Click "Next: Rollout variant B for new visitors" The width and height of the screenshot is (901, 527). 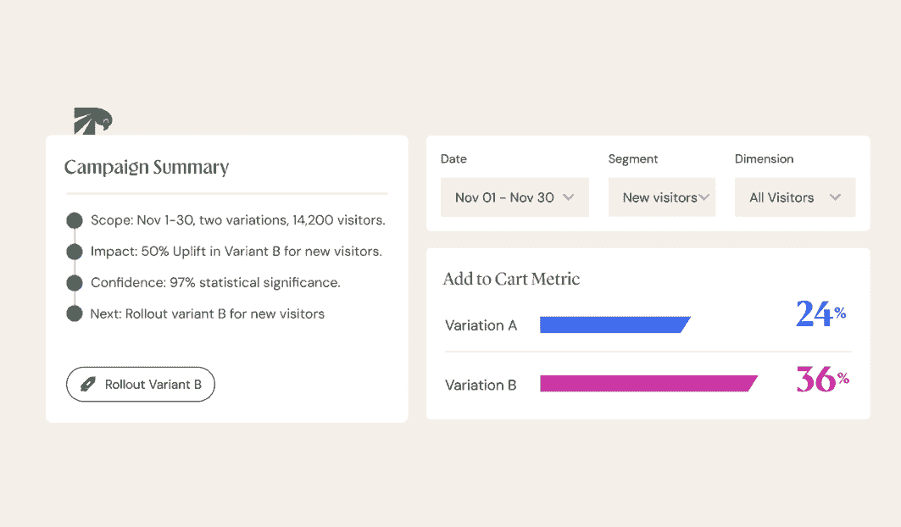click(x=208, y=313)
